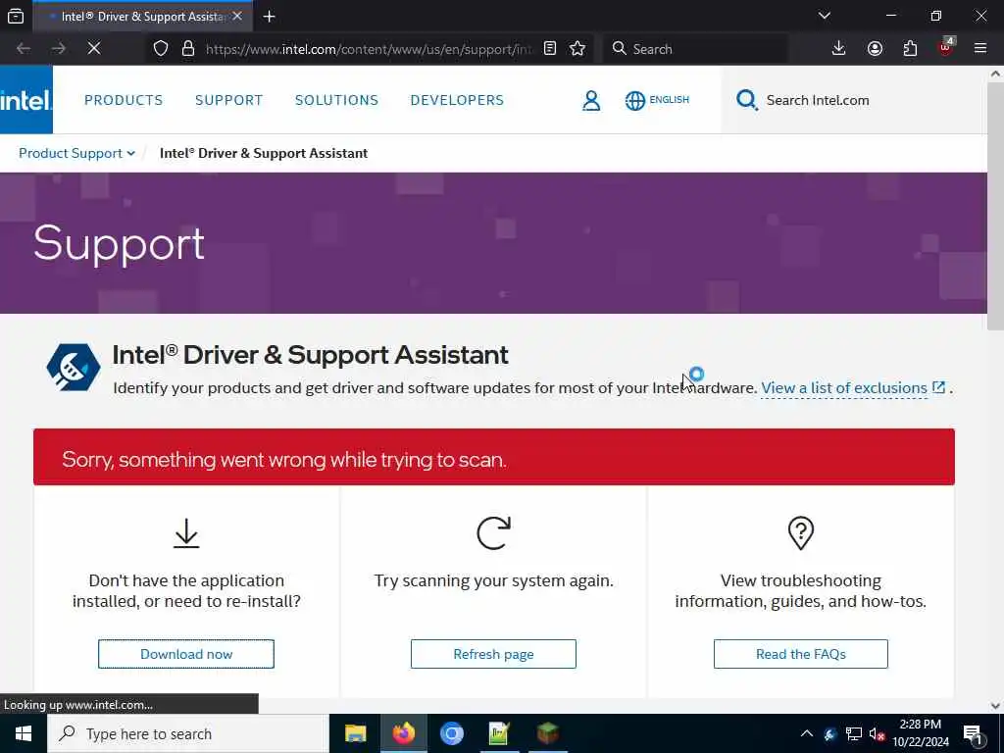
Task: Click the circular refresh arrow icon
Action: point(494,532)
